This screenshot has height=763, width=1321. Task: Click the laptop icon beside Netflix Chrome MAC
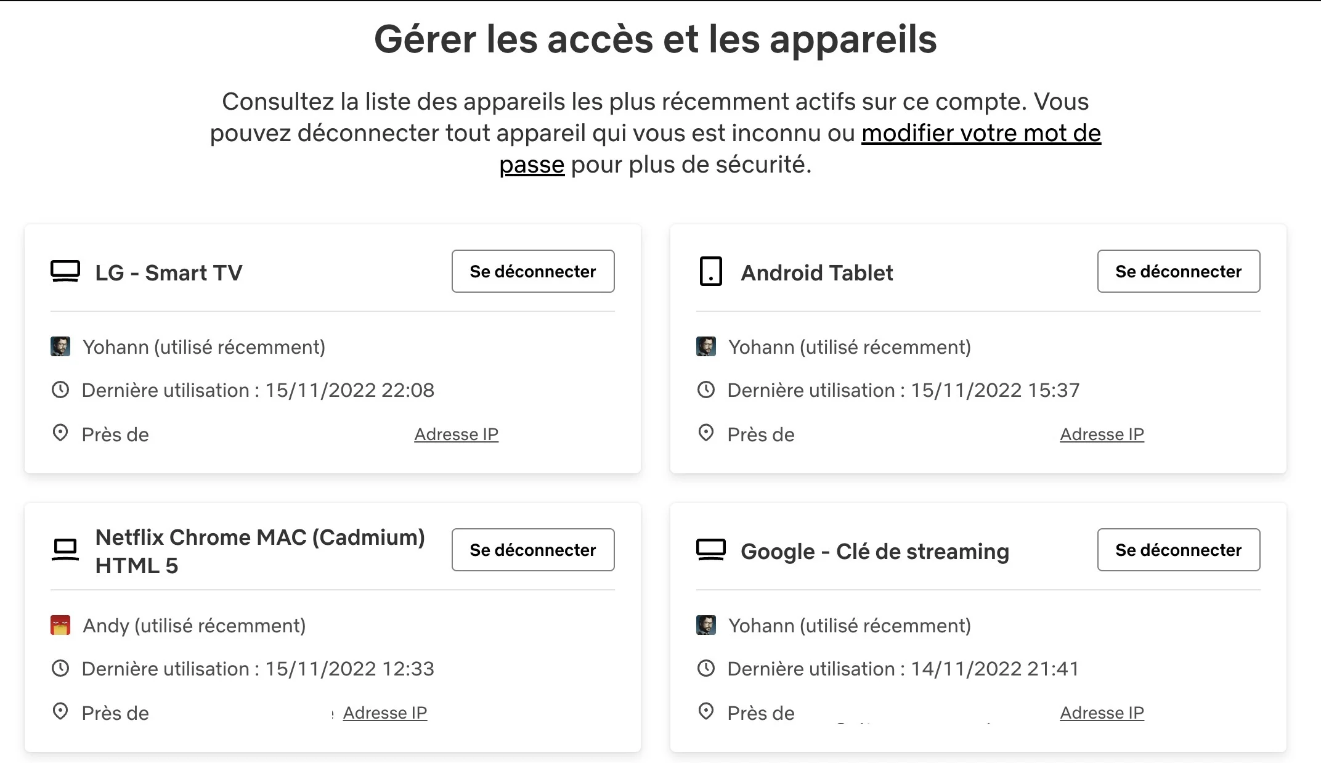point(65,550)
